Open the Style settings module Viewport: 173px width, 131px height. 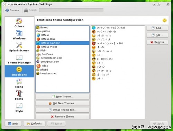19,107
